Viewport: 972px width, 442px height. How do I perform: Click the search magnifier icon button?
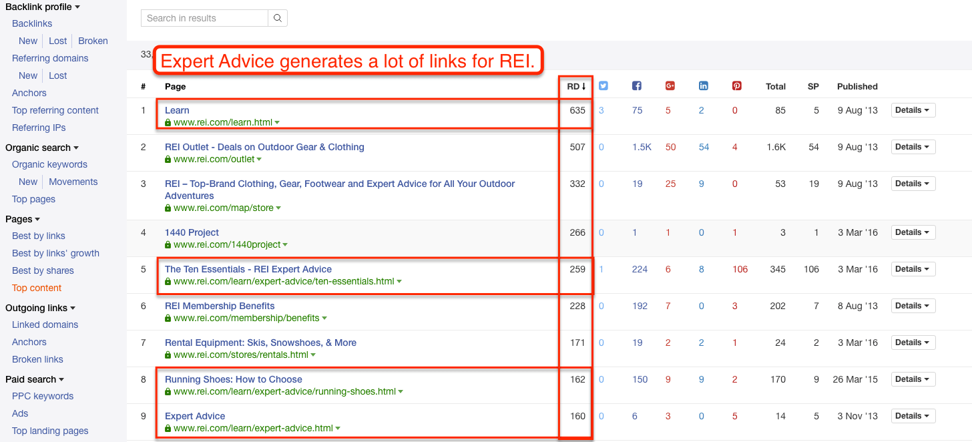(278, 18)
